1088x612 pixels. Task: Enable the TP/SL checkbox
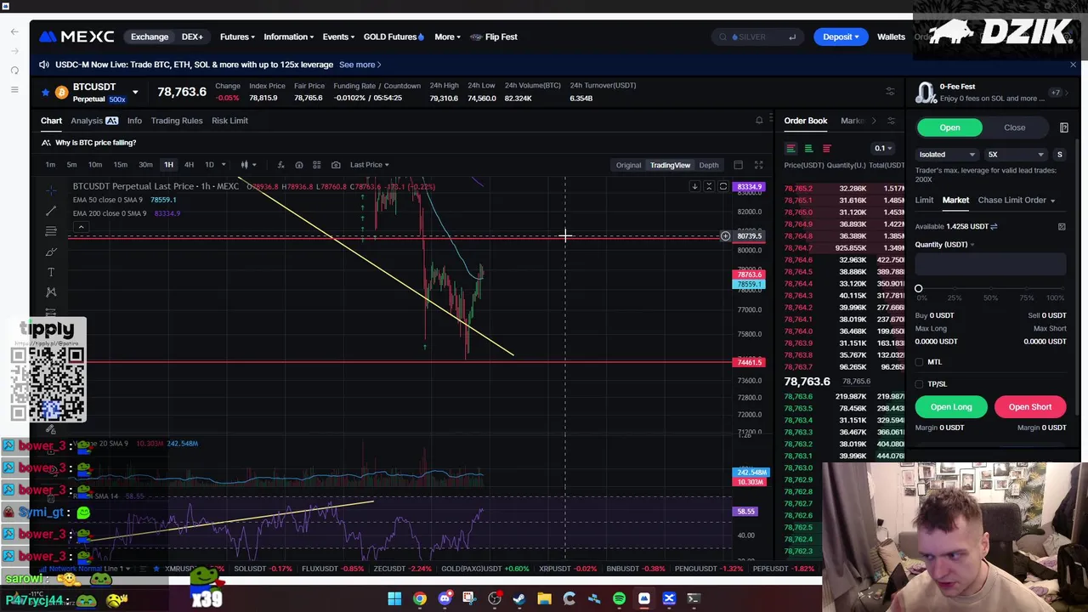920,384
